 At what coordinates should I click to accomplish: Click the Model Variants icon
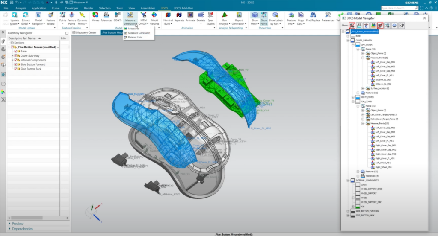coord(154,15)
